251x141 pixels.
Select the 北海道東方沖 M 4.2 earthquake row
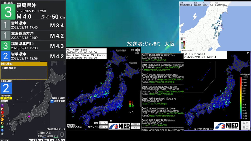pyautogui.click(x=33, y=35)
